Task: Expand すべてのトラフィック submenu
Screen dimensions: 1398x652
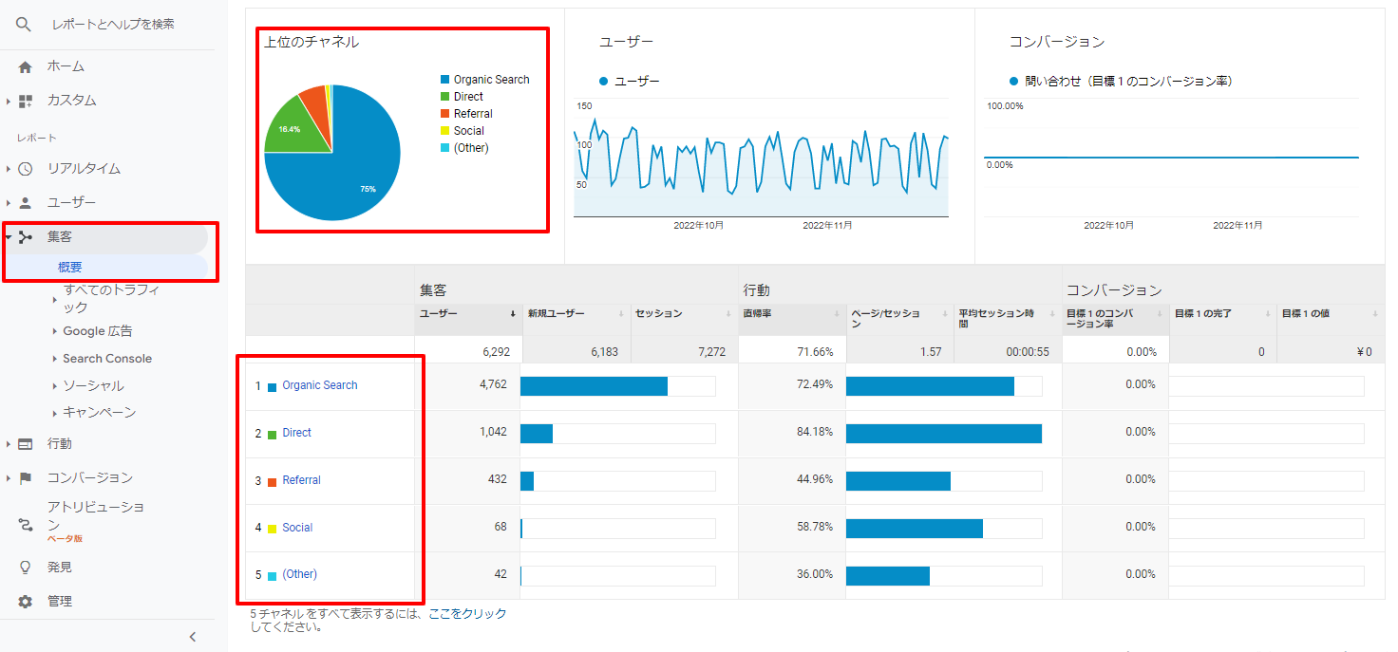Action: click(x=55, y=299)
